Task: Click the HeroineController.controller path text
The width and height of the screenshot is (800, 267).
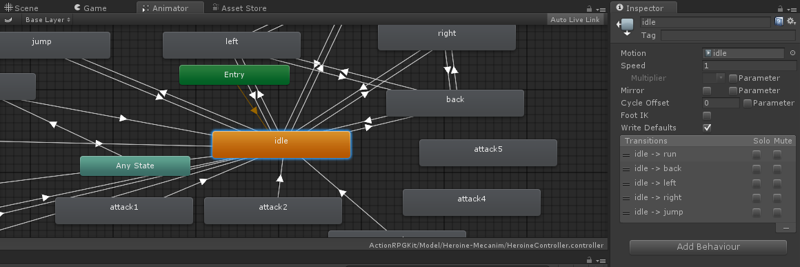Action: (x=486, y=245)
